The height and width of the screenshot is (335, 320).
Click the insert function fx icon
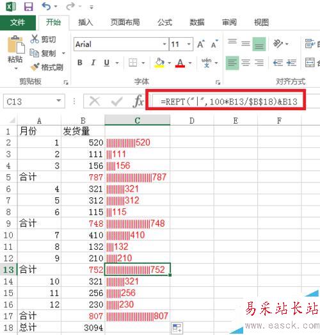[138, 101]
